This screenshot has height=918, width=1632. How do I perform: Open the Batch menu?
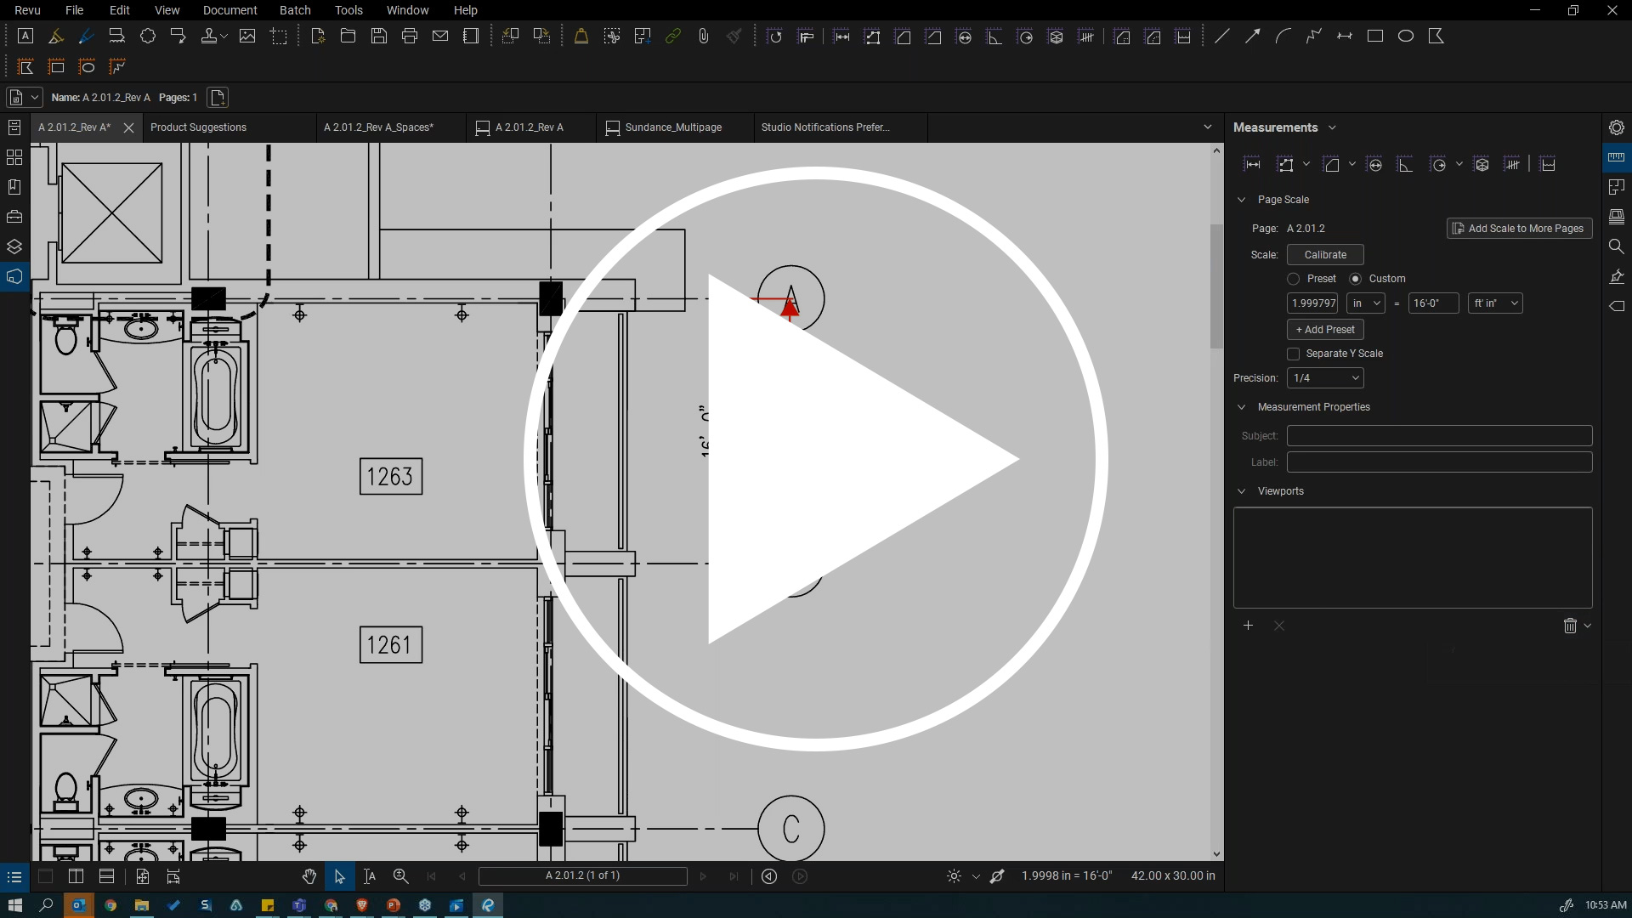[295, 10]
